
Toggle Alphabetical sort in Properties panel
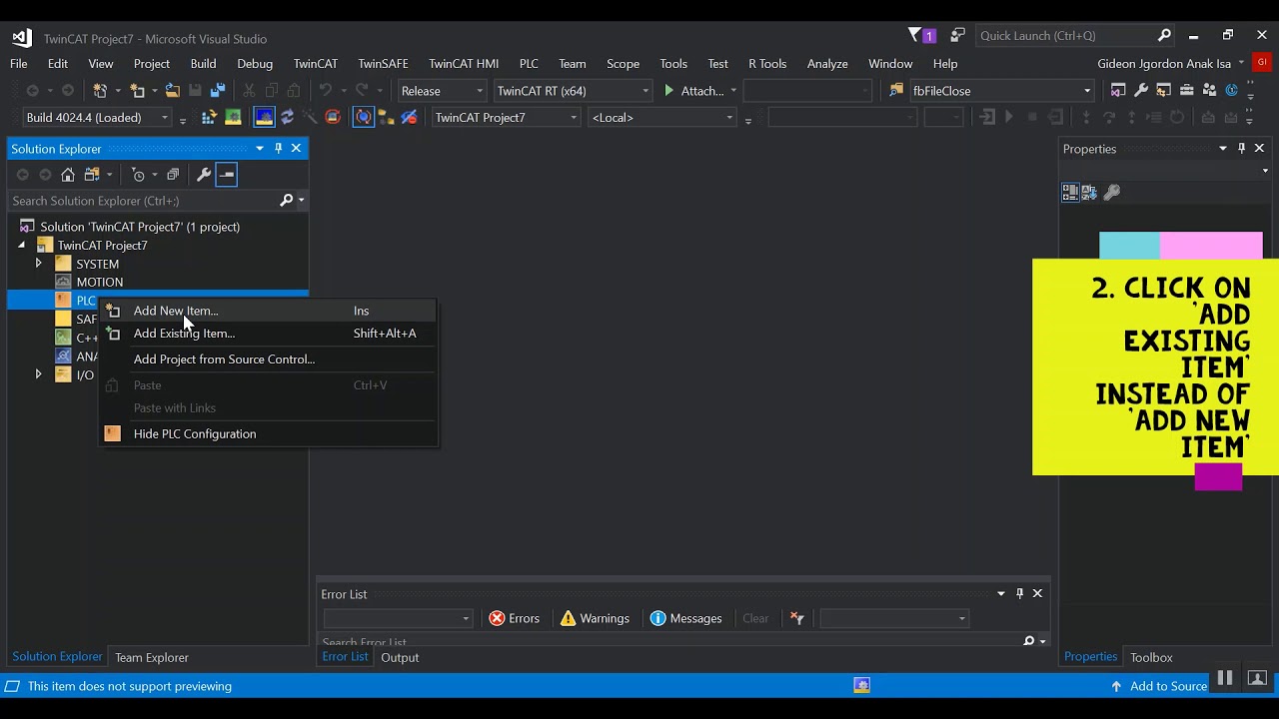coord(1089,192)
